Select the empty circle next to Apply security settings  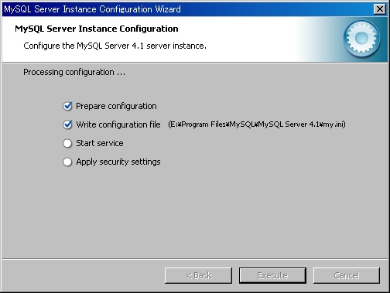(x=67, y=162)
